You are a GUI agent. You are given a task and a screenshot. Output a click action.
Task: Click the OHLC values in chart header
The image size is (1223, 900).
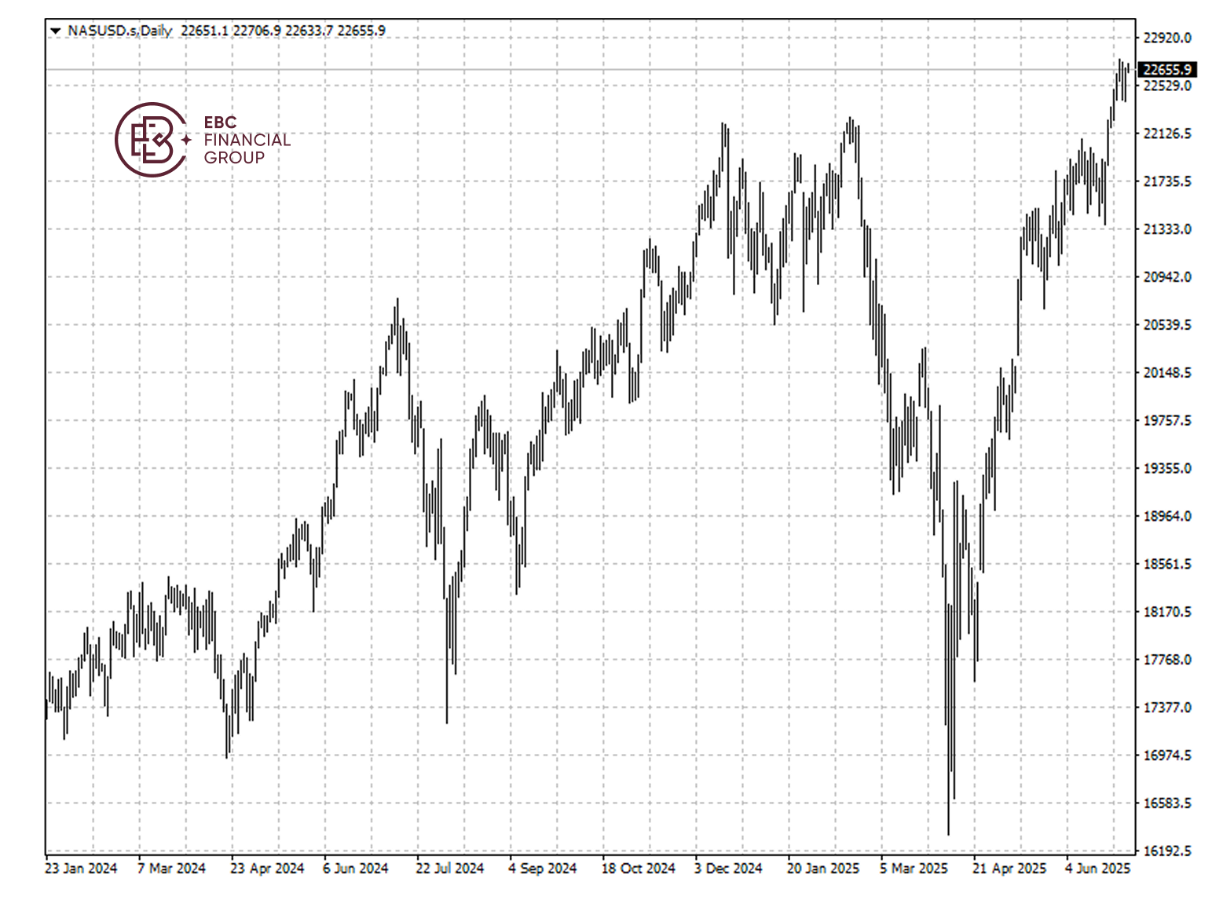click(x=283, y=31)
